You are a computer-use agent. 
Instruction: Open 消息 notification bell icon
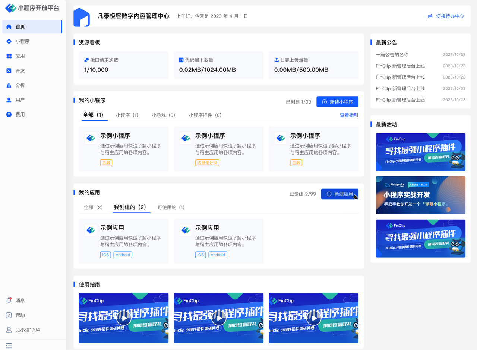[9, 300]
